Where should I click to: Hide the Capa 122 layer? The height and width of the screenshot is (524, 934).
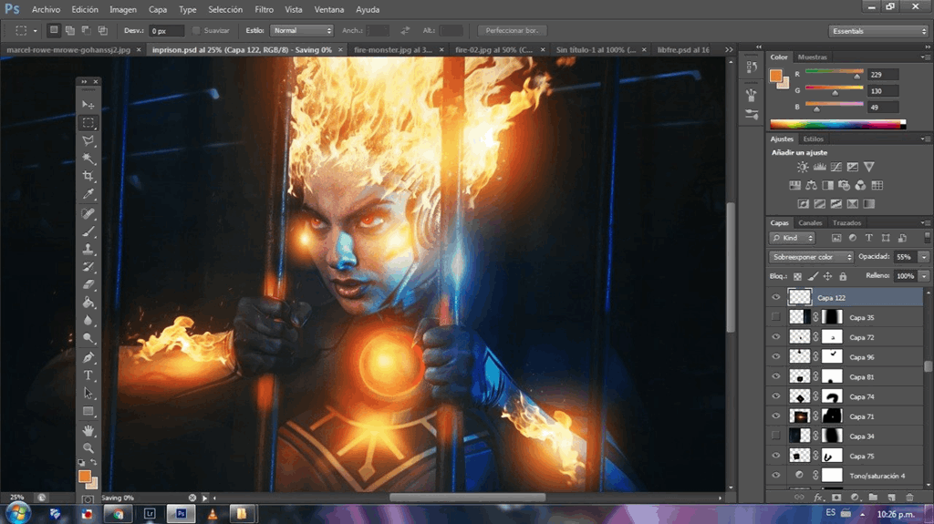pyautogui.click(x=775, y=297)
